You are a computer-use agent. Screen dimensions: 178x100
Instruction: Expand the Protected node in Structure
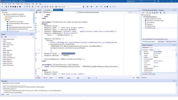pos(4,18)
